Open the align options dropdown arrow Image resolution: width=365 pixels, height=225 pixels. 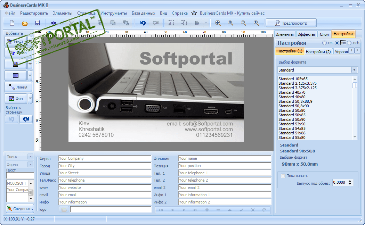206,23
